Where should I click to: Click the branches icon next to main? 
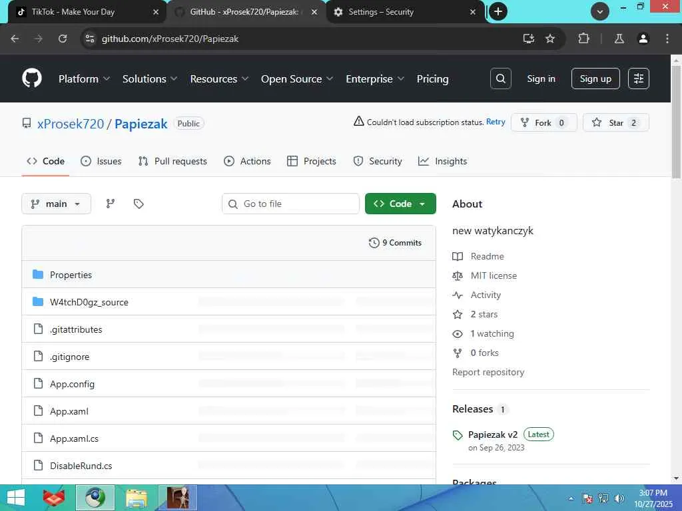click(111, 204)
